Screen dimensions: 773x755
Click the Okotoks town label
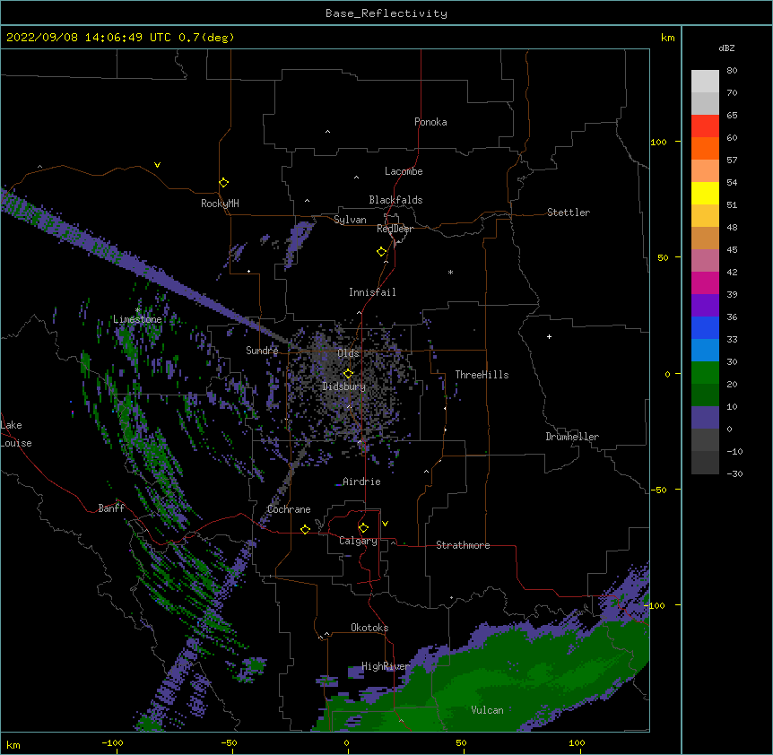point(369,628)
